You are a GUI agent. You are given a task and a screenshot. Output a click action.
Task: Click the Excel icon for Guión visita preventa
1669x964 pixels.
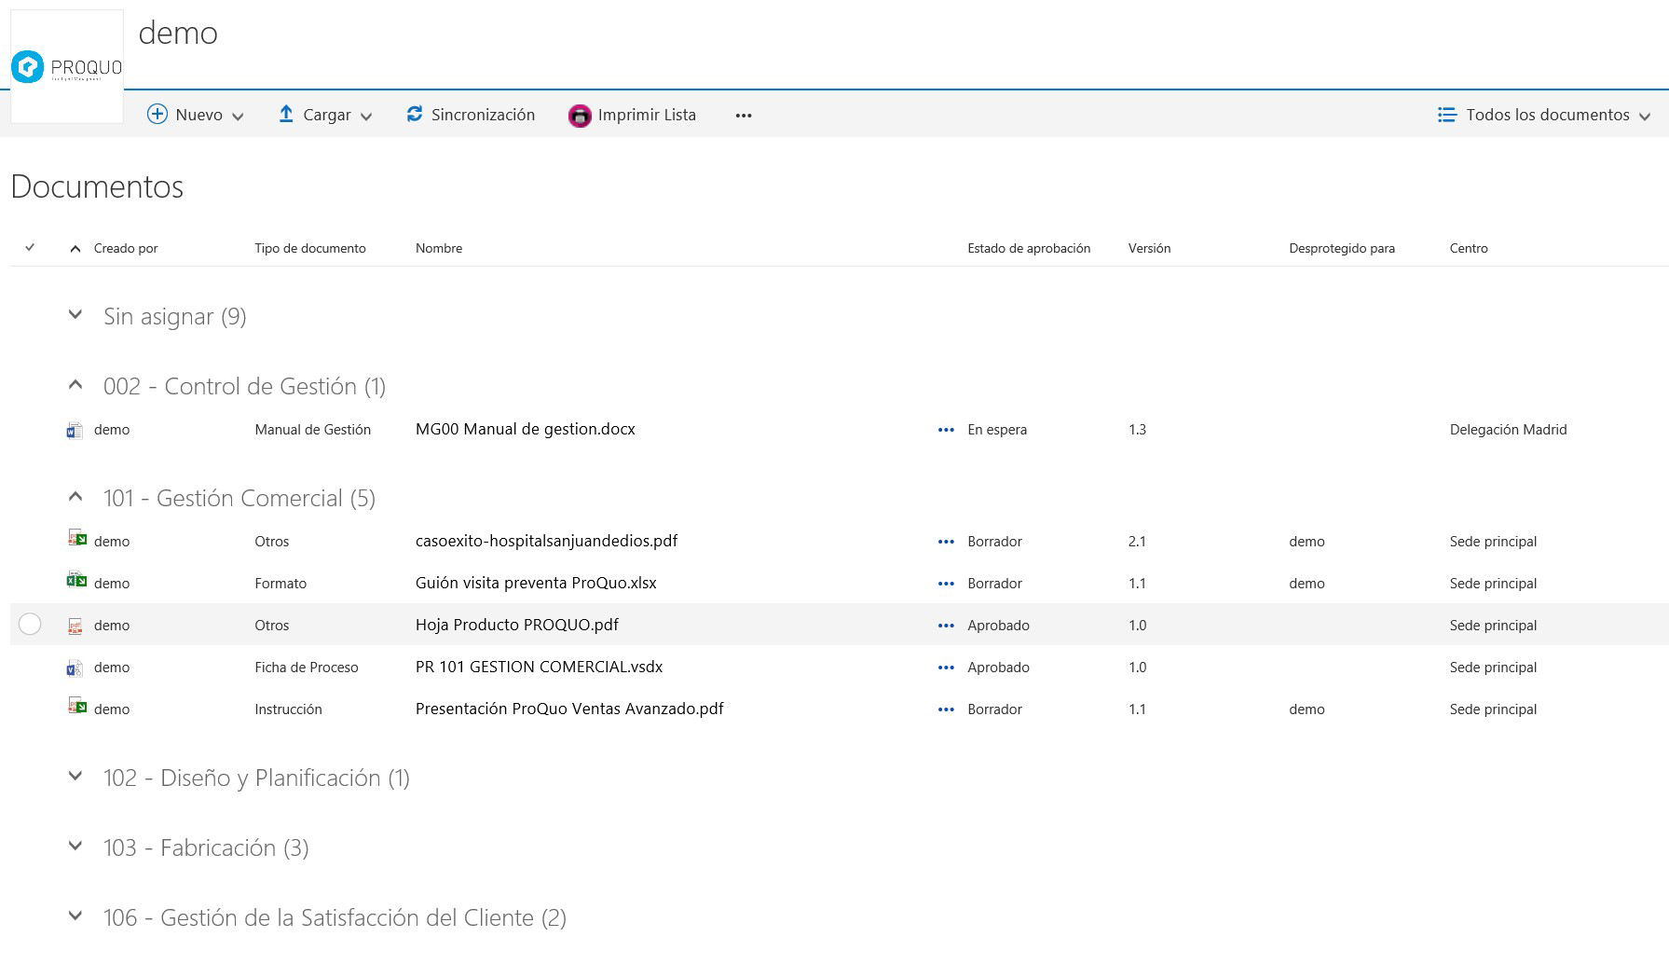click(75, 582)
